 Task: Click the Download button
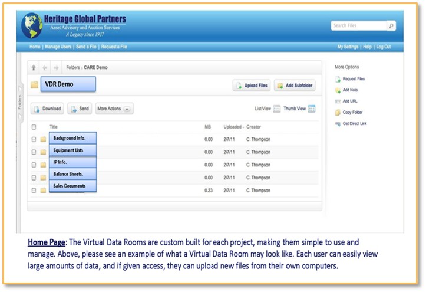[47, 109]
